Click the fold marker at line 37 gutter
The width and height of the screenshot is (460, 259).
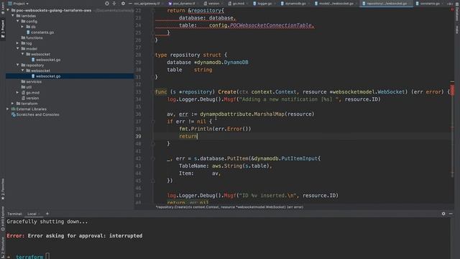153,122
